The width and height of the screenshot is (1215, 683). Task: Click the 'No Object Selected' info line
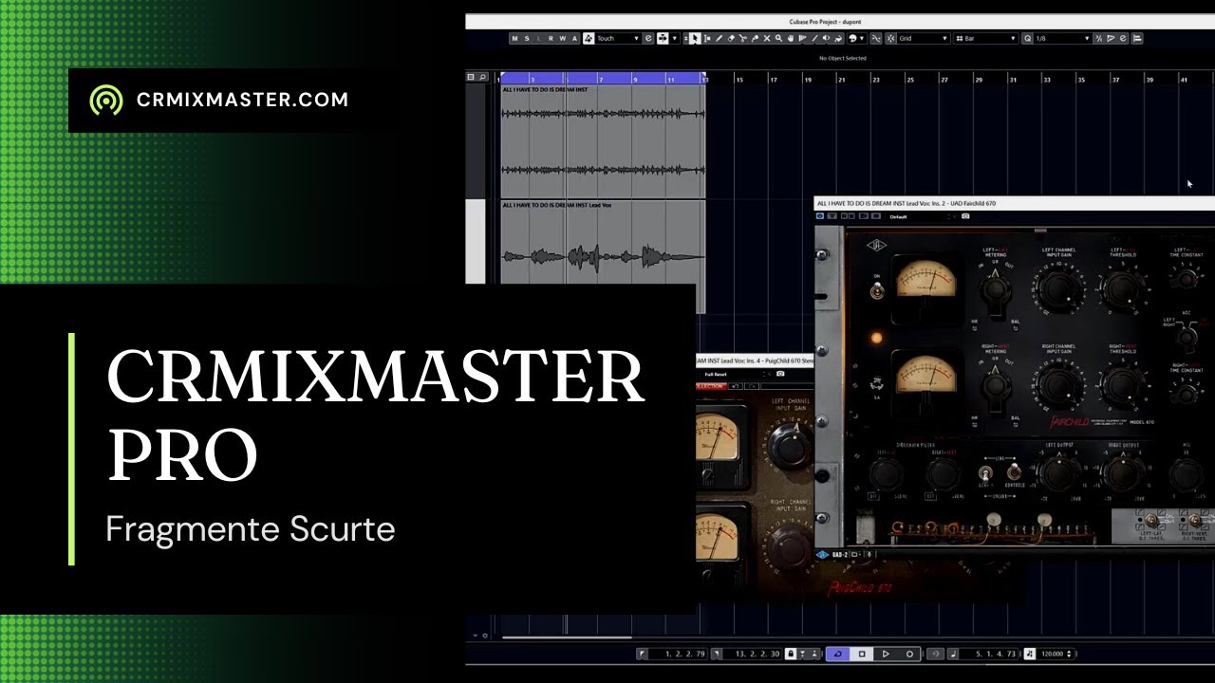pyautogui.click(x=842, y=58)
